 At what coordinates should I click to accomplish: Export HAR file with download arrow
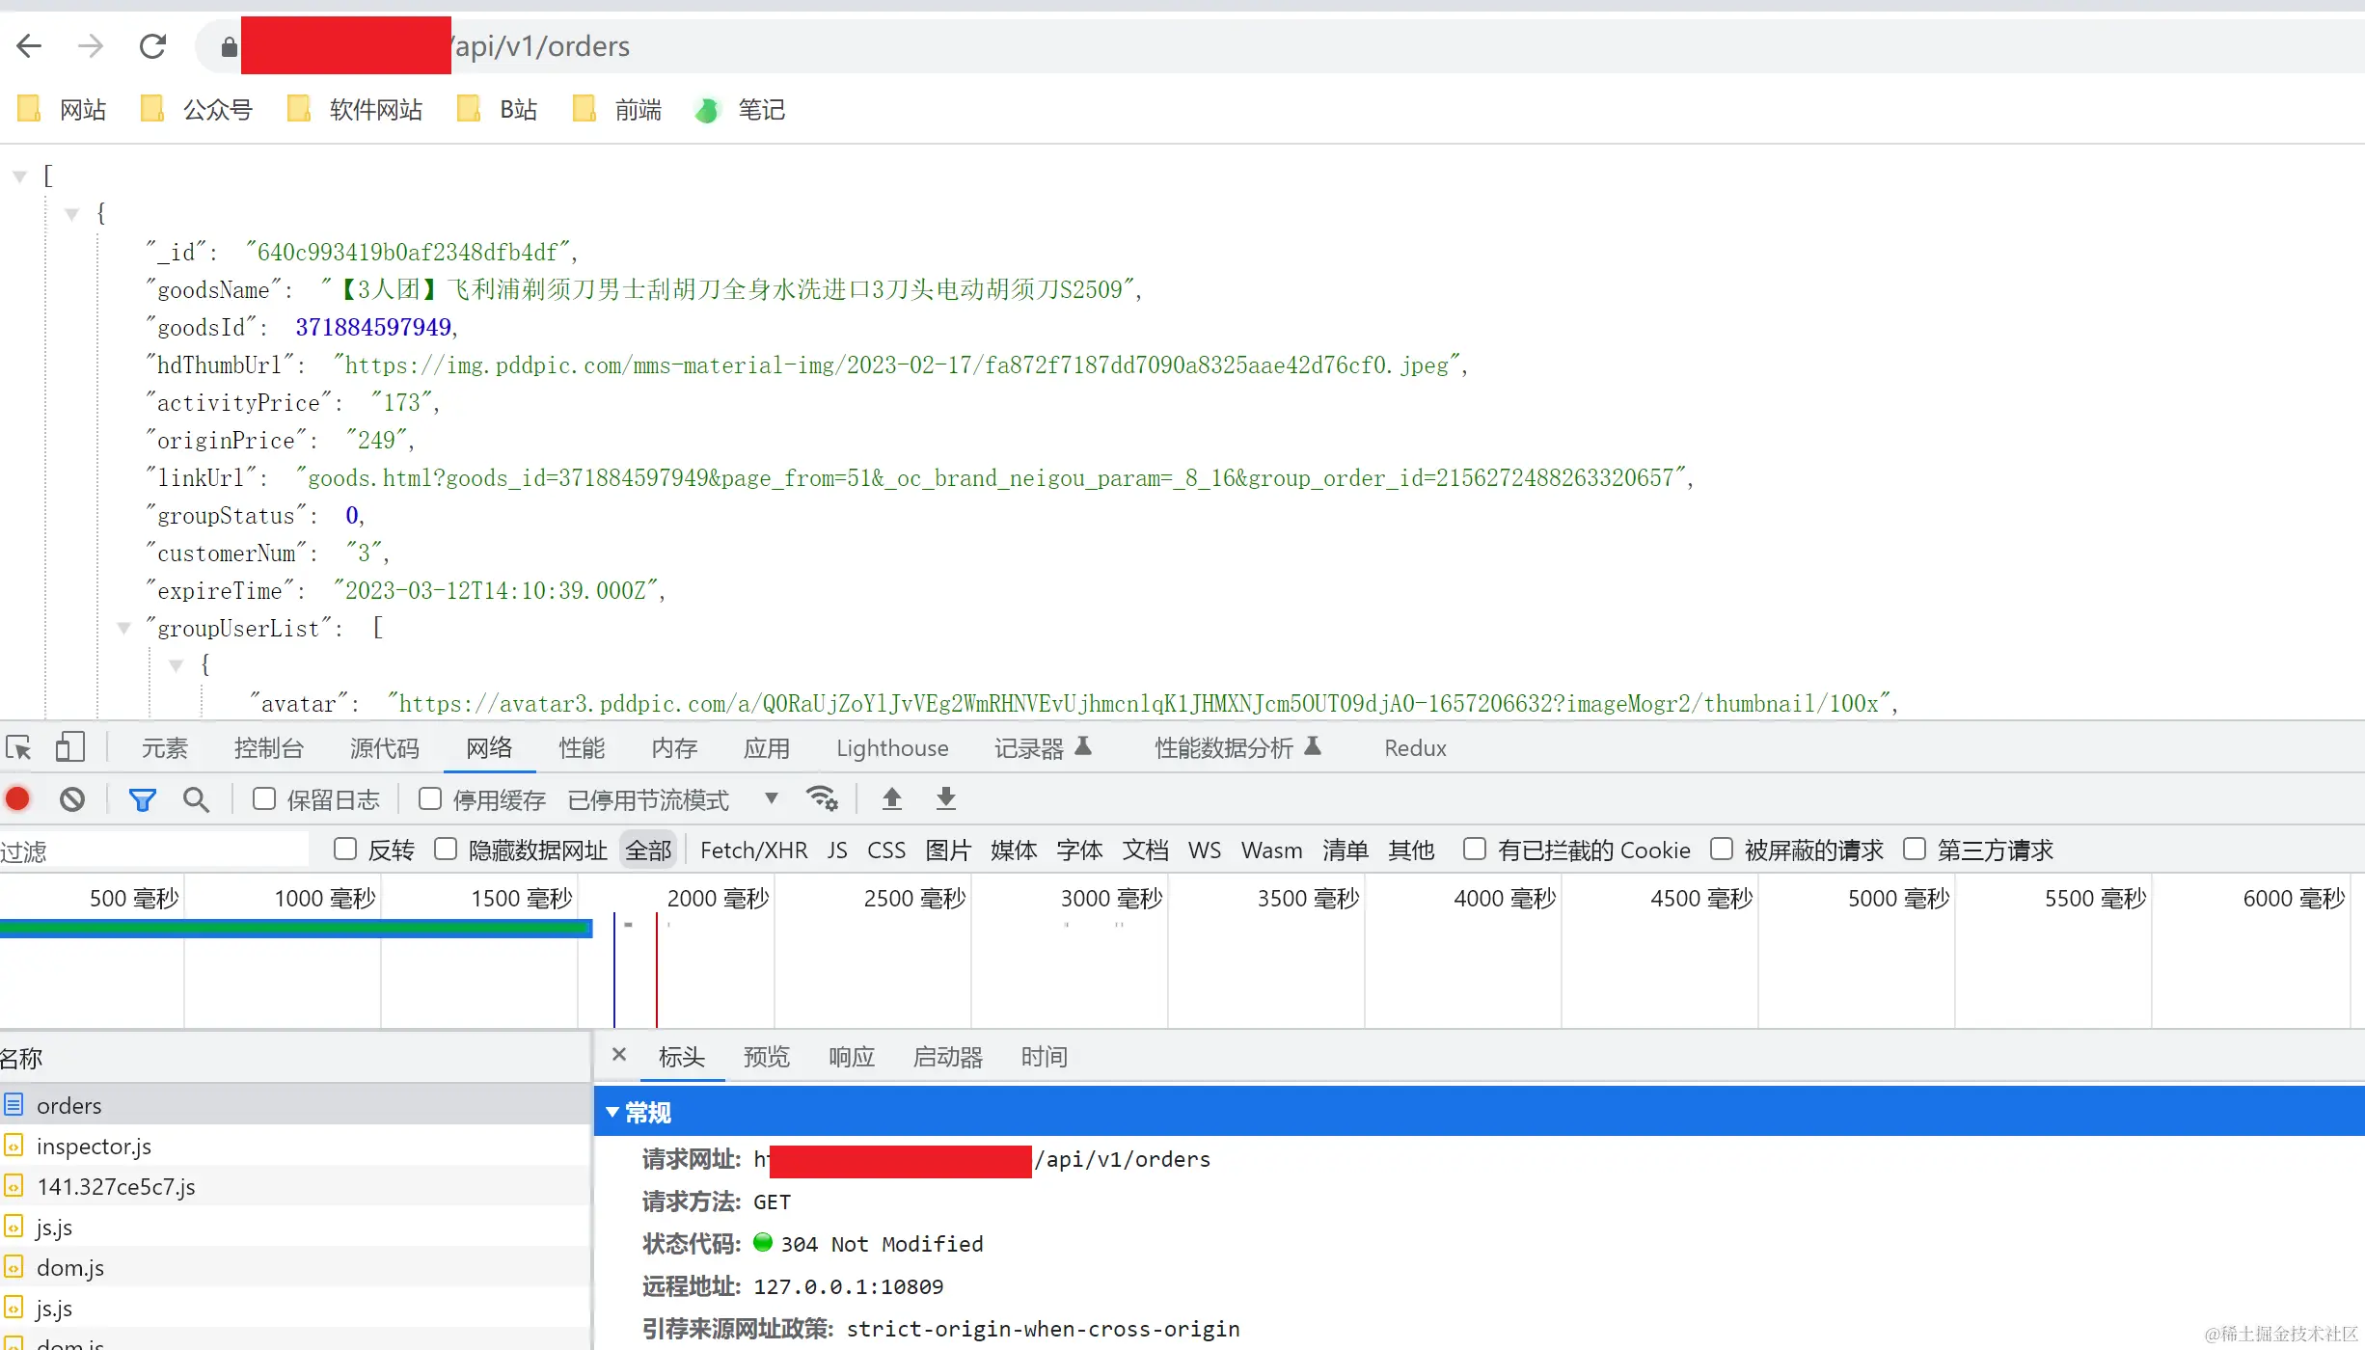[946, 798]
